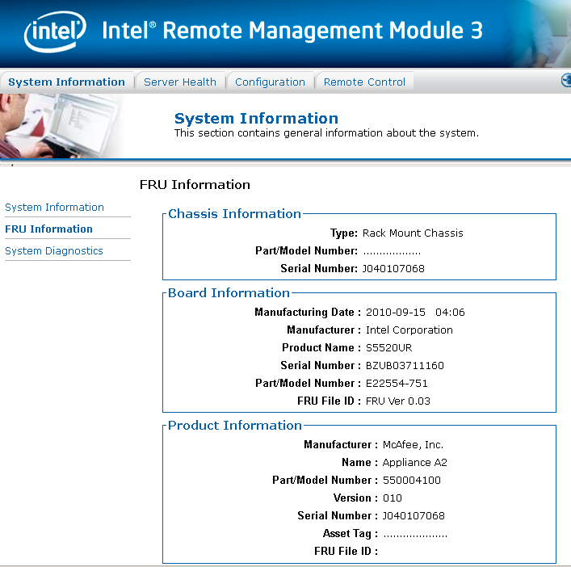Click the blue System Information page heading
Image resolution: width=571 pixels, height=567 pixels.
256,119
